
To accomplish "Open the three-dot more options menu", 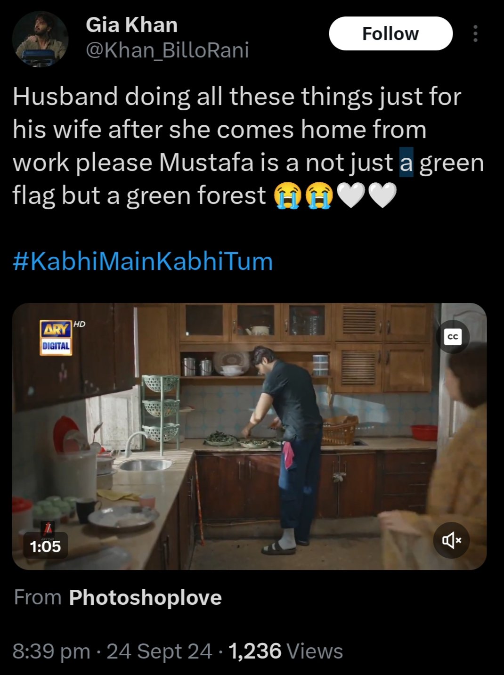I will click(x=475, y=33).
